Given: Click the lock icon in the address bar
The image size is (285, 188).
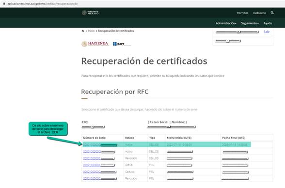Looking at the screenshot, I should (4, 3).
